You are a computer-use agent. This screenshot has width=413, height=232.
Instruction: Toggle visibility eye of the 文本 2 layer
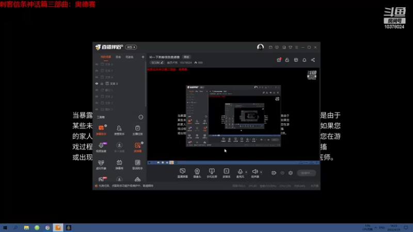(97, 96)
